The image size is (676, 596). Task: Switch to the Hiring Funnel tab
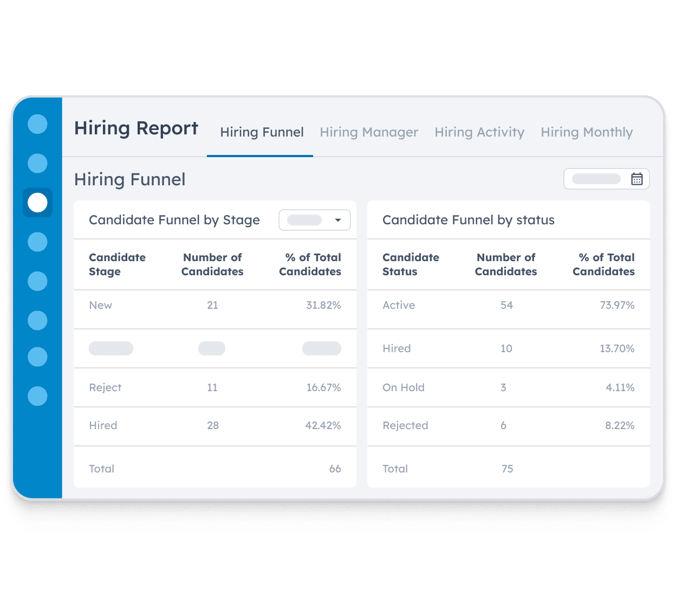pyautogui.click(x=262, y=132)
